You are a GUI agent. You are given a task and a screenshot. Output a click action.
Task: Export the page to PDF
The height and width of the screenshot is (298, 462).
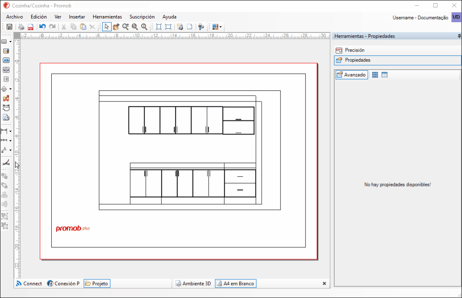click(30, 27)
